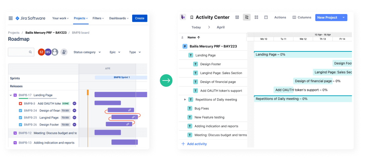
Task: Sort by the Name column arrow
Action: pos(198,37)
